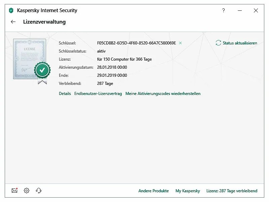Open notifications via the envelope icon
This screenshot has height=202, width=269.
[14, 191]
